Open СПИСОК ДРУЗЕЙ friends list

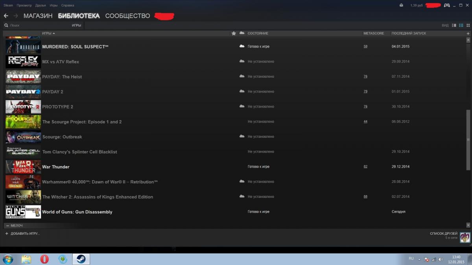(x=444, y=234)
